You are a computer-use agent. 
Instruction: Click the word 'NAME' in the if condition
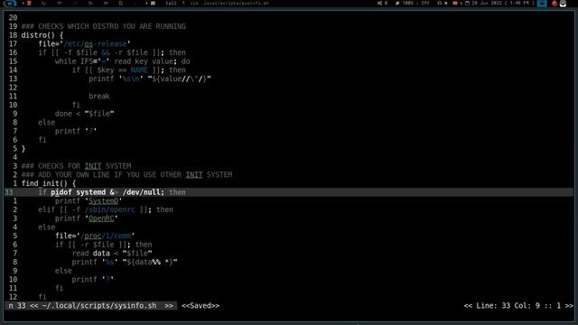pyautogui.click(x=139, y=70)
